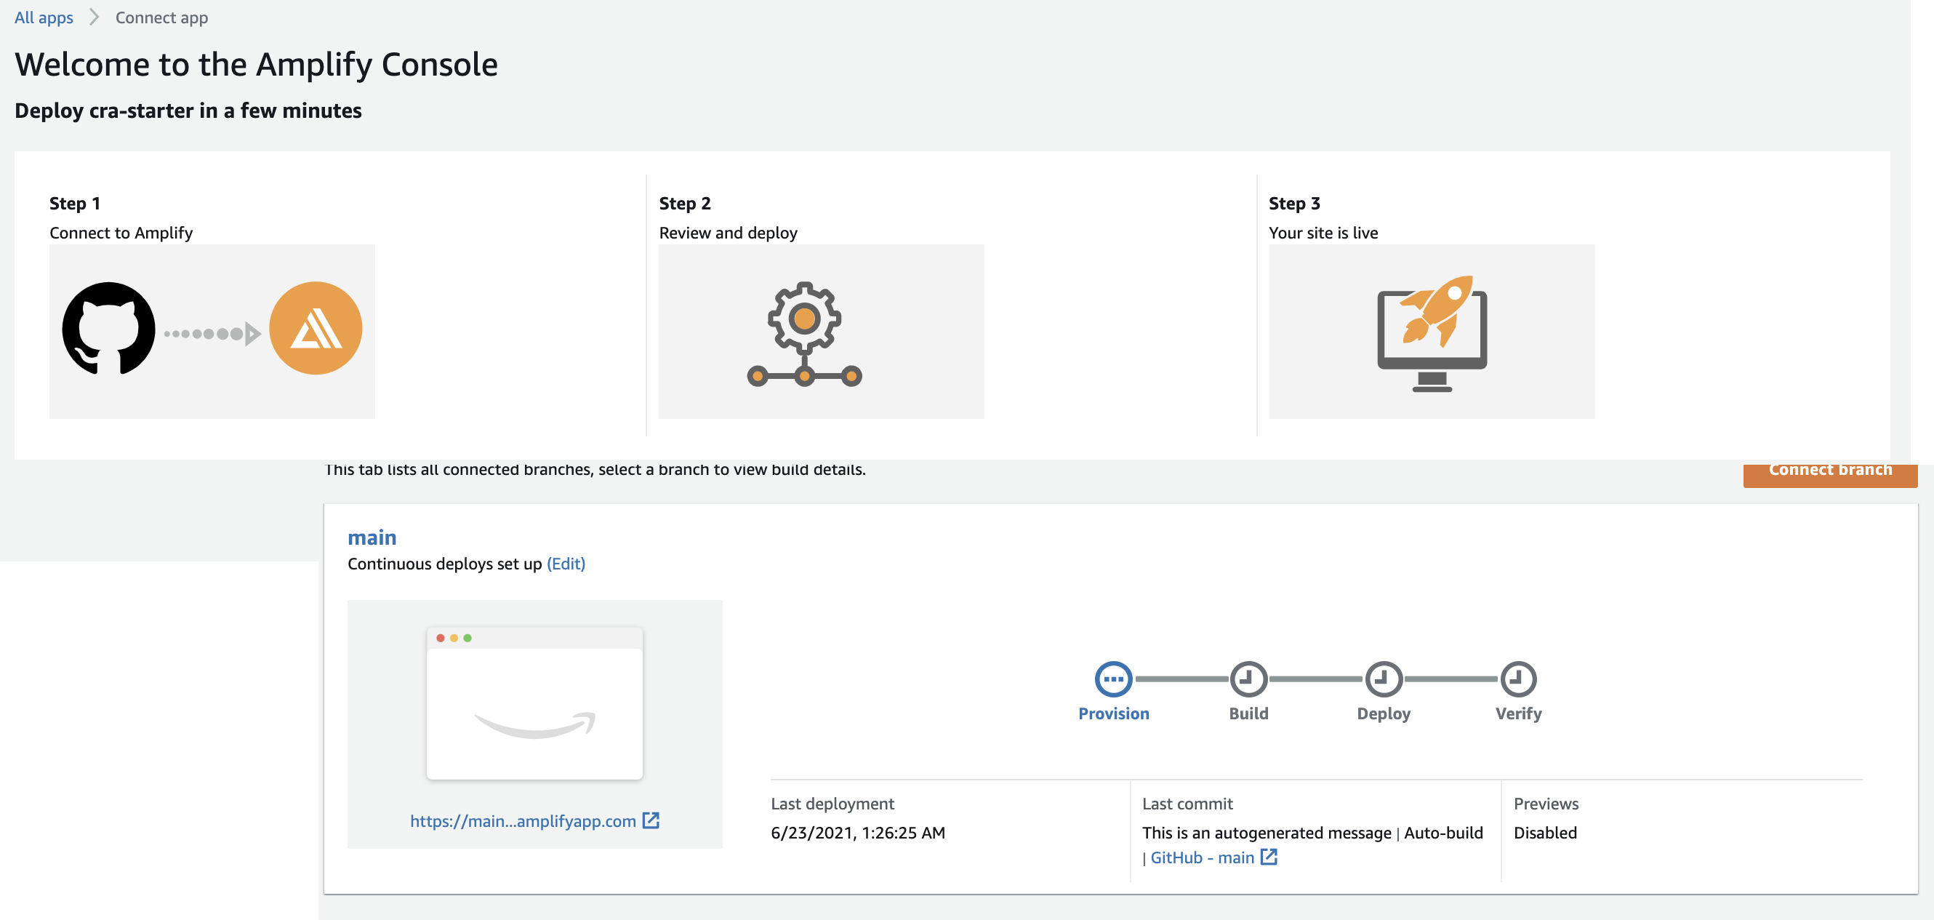Click the GitHub octocat logo icon

pos(109,328)
